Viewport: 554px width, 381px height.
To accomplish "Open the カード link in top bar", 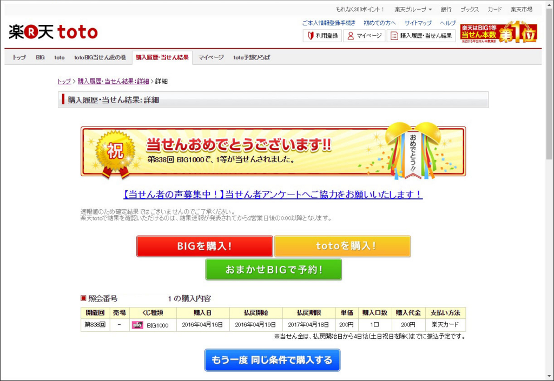I will 494,10.
